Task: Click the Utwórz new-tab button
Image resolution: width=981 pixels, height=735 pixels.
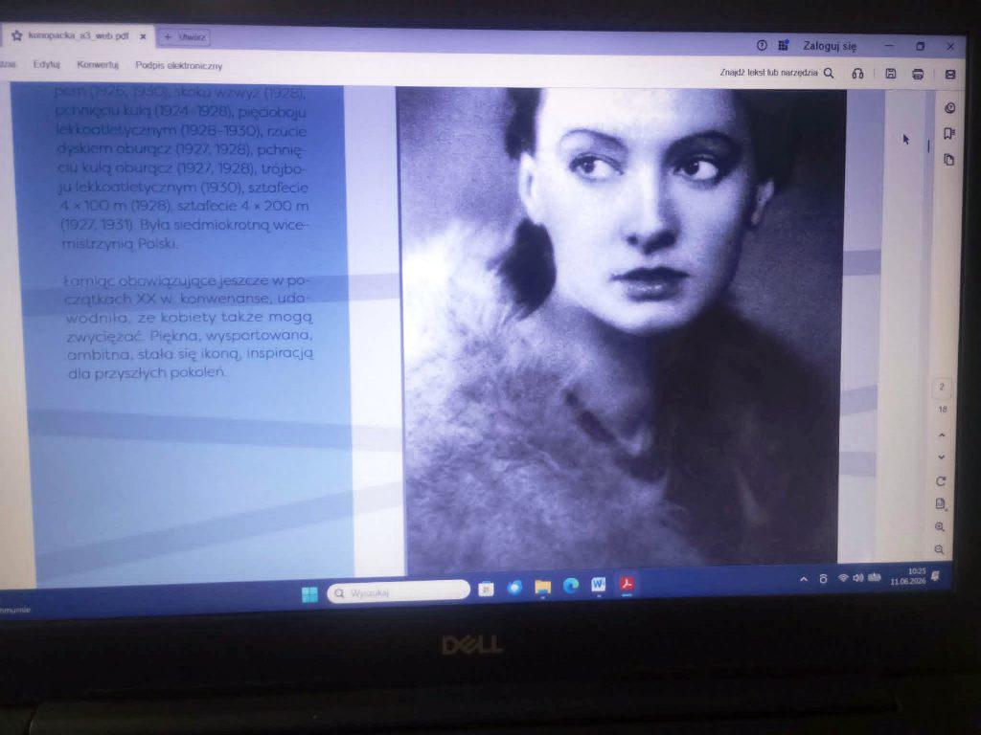Action: coord(185,37)
